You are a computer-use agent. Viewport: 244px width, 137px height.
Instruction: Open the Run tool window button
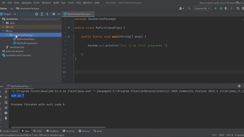click(x=26, y=131)
